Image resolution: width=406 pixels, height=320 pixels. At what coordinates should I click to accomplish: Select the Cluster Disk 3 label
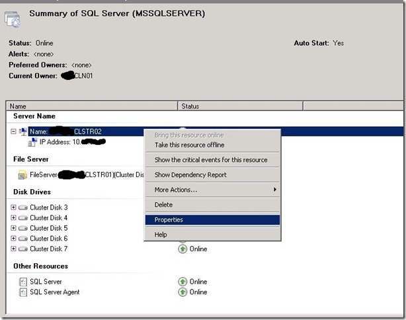tap(49, 208)
